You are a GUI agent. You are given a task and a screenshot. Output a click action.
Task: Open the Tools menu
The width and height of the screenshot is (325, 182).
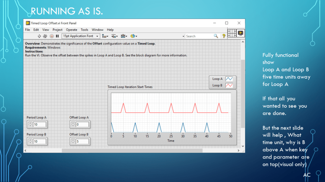84,30
